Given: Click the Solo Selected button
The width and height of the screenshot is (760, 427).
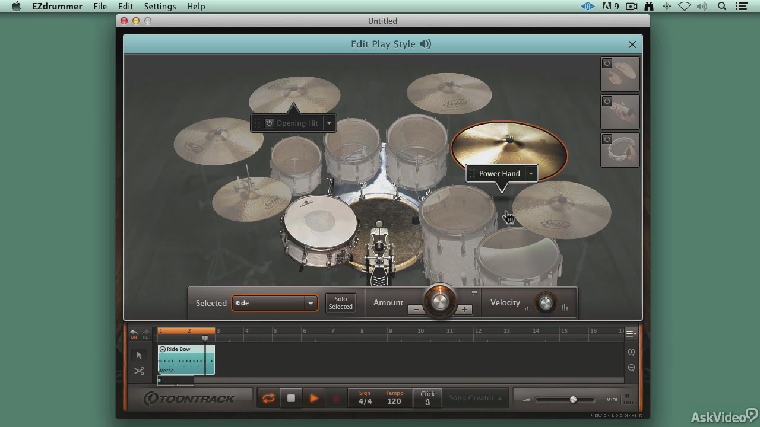Looking at the screenshot, I should pyautogui.click(x=340, y=302).
